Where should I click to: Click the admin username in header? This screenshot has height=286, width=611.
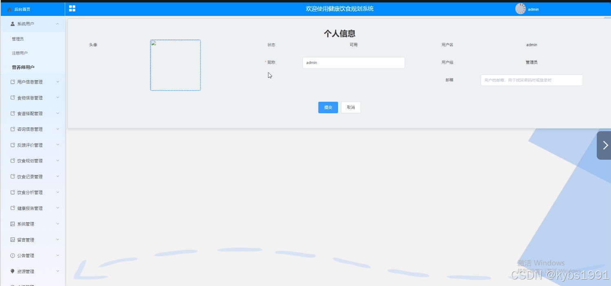[533, 9]
